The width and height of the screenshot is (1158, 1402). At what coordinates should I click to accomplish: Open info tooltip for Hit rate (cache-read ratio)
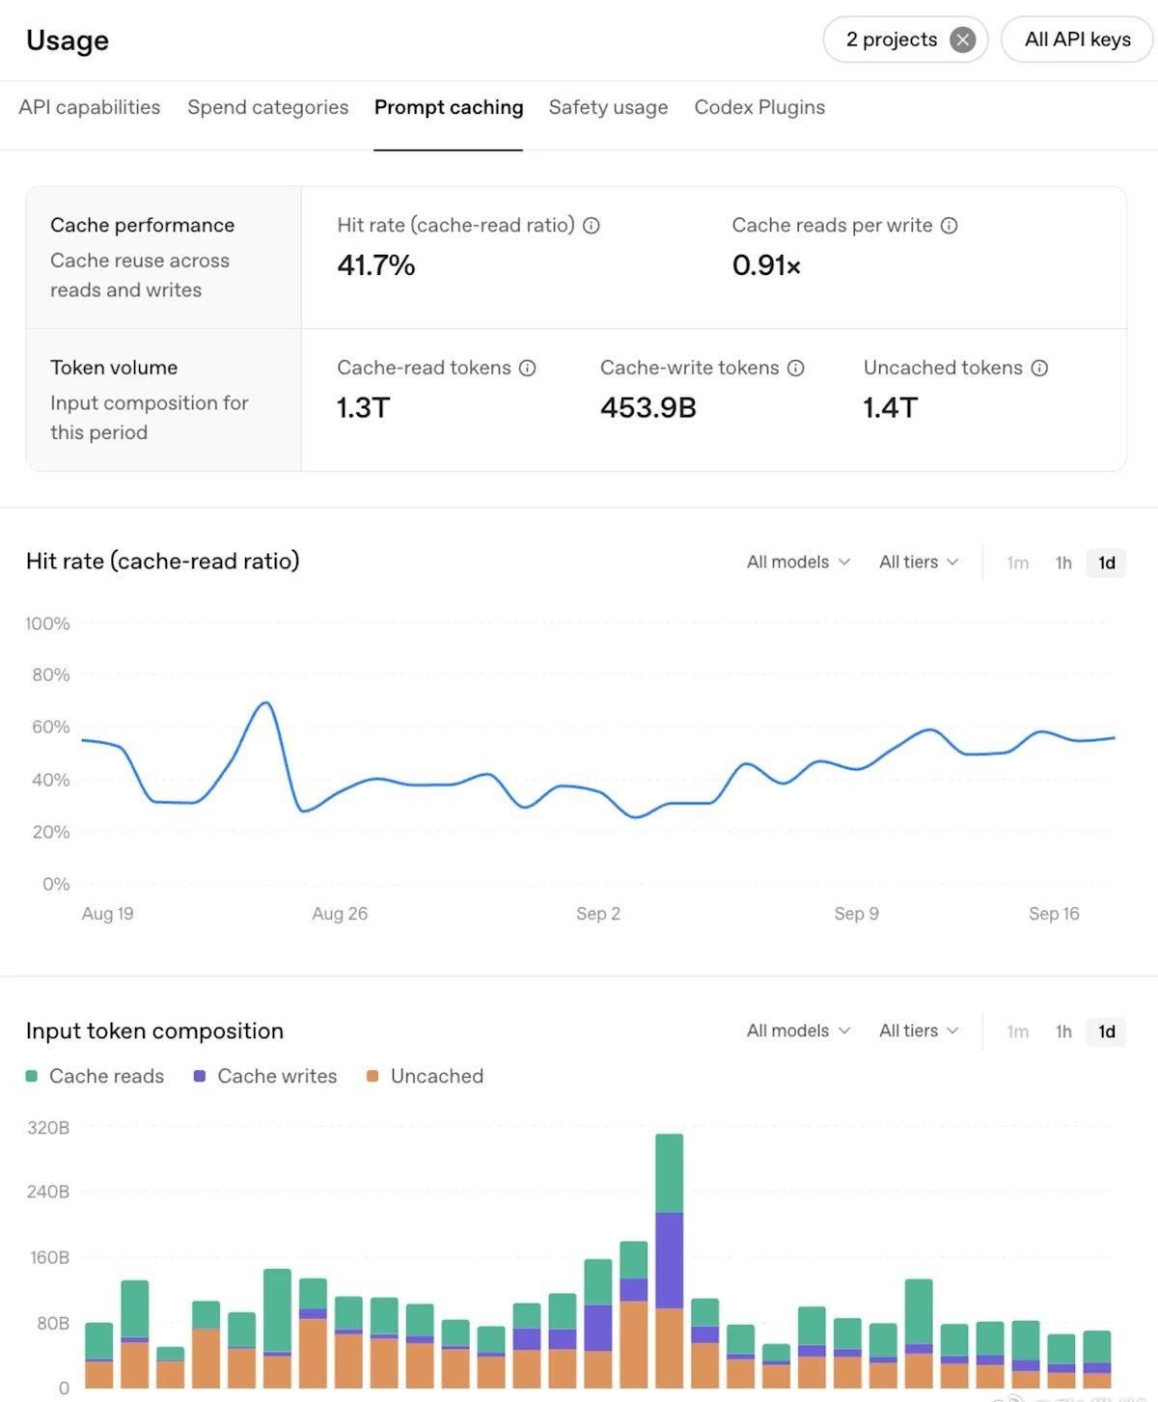coord(592,226)
